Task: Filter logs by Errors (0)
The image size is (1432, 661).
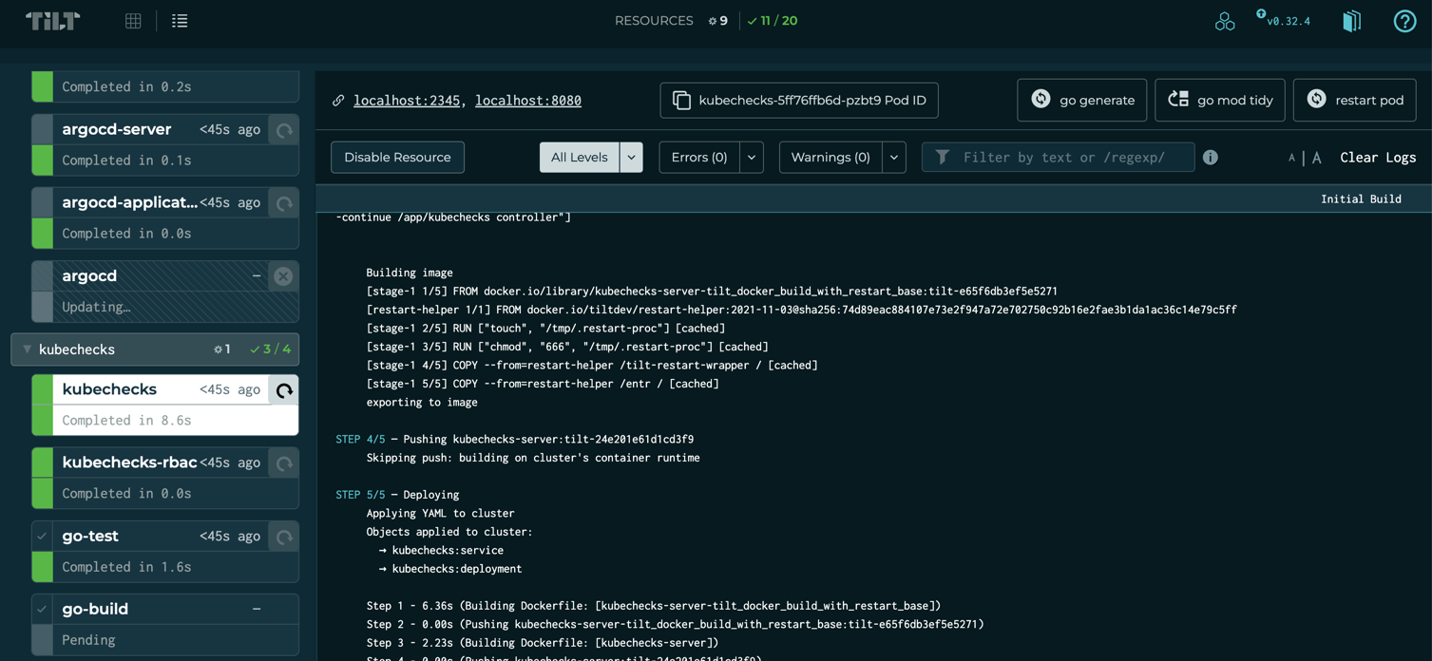Action: 699,157
